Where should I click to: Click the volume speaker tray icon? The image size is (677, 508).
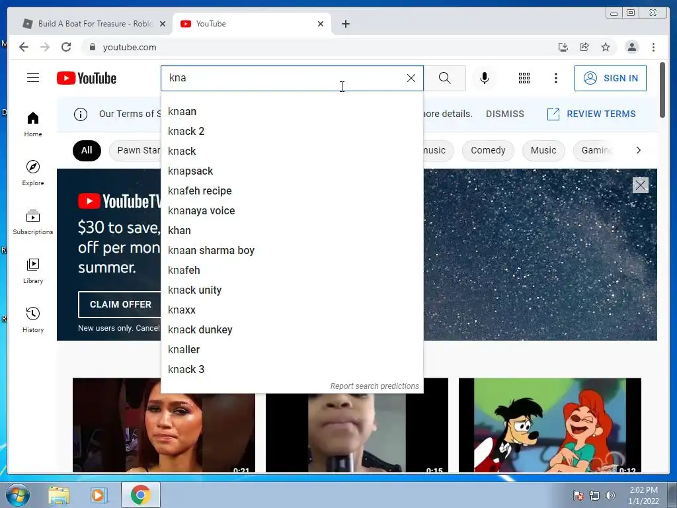(x=610, y=495)
